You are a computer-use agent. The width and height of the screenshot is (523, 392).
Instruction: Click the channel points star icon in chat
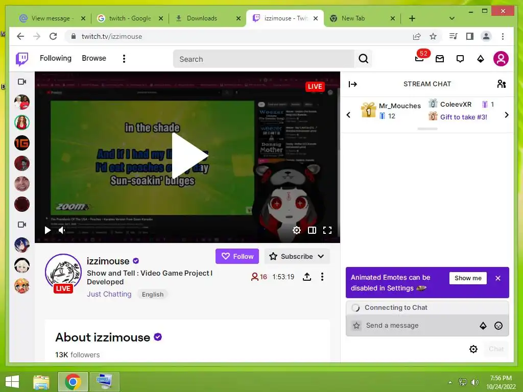coord(356,325)
